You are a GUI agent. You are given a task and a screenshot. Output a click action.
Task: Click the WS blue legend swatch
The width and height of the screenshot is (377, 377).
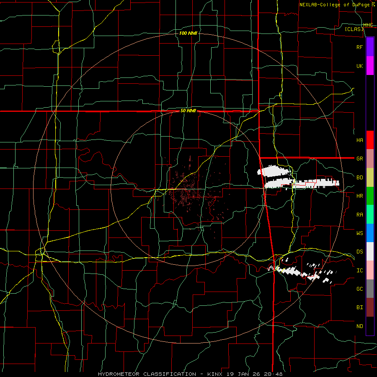[370, 233]
